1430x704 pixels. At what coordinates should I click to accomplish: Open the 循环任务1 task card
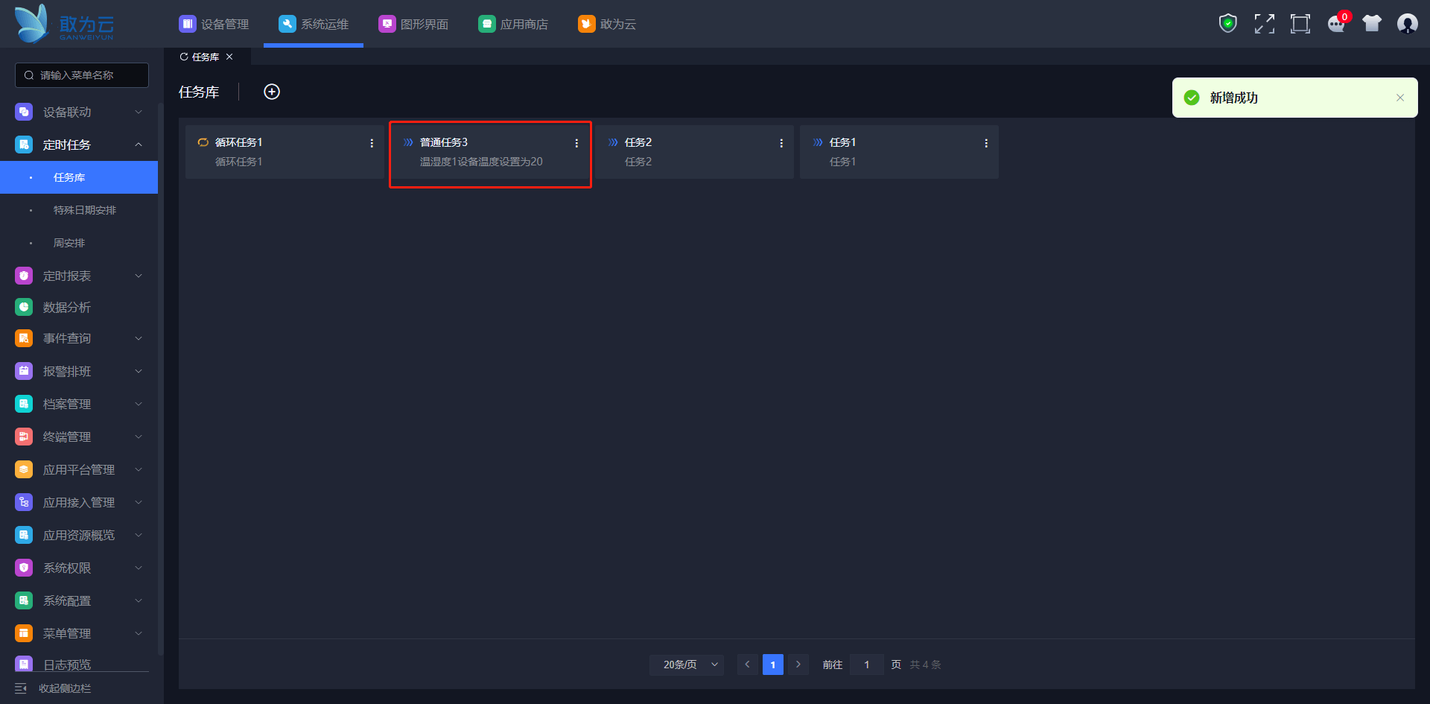pyautogui.click(x=285, y=152)
